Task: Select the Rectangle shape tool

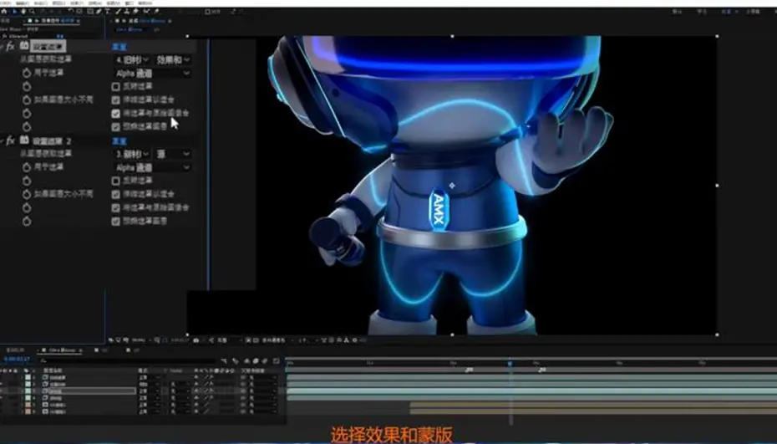Action: (89, 11)
